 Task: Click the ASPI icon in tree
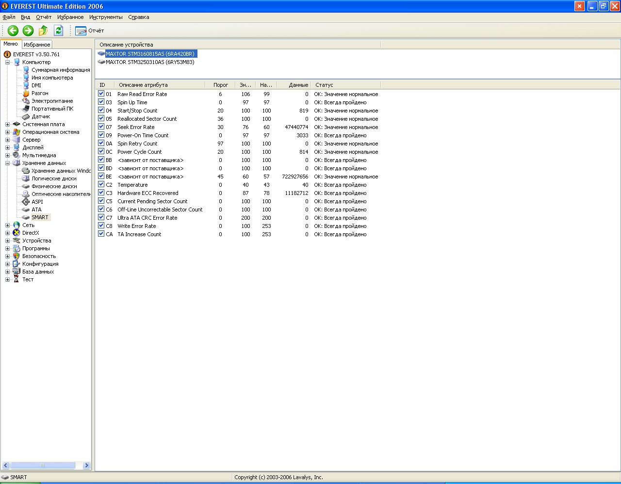pyautogui.click(x=26, y=202)
